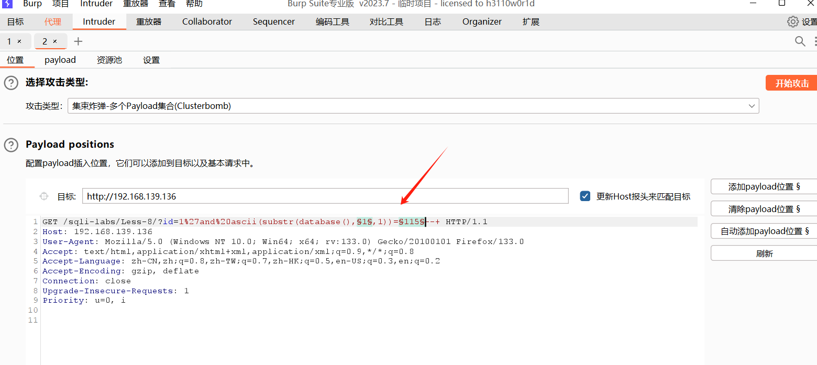Switch to the 编码工具 tab
Screen dimensions: 817x365
(333, 21)
